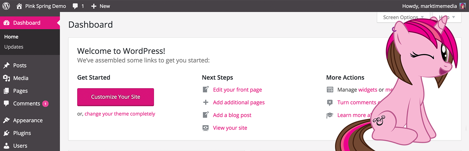469x151 pixels.
Task: Click the plus New content icon
Action: tap(94, 6)
